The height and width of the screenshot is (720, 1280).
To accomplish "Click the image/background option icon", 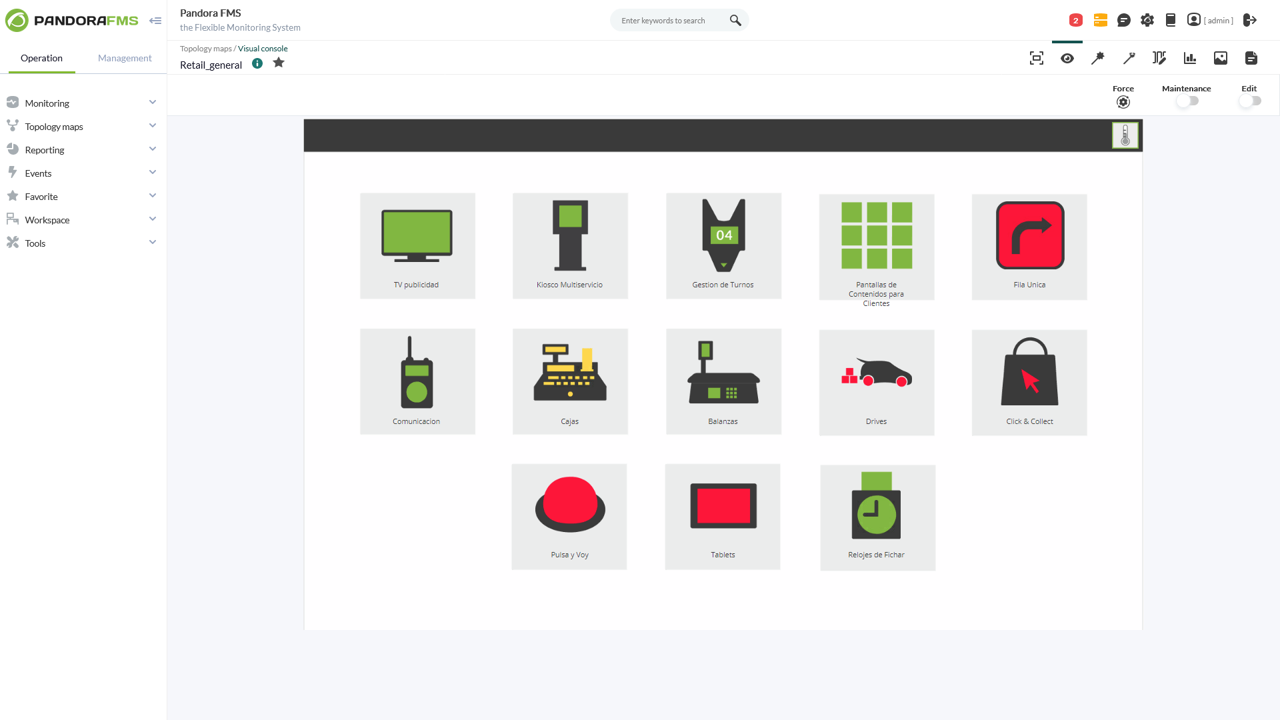I will 1221,58.
